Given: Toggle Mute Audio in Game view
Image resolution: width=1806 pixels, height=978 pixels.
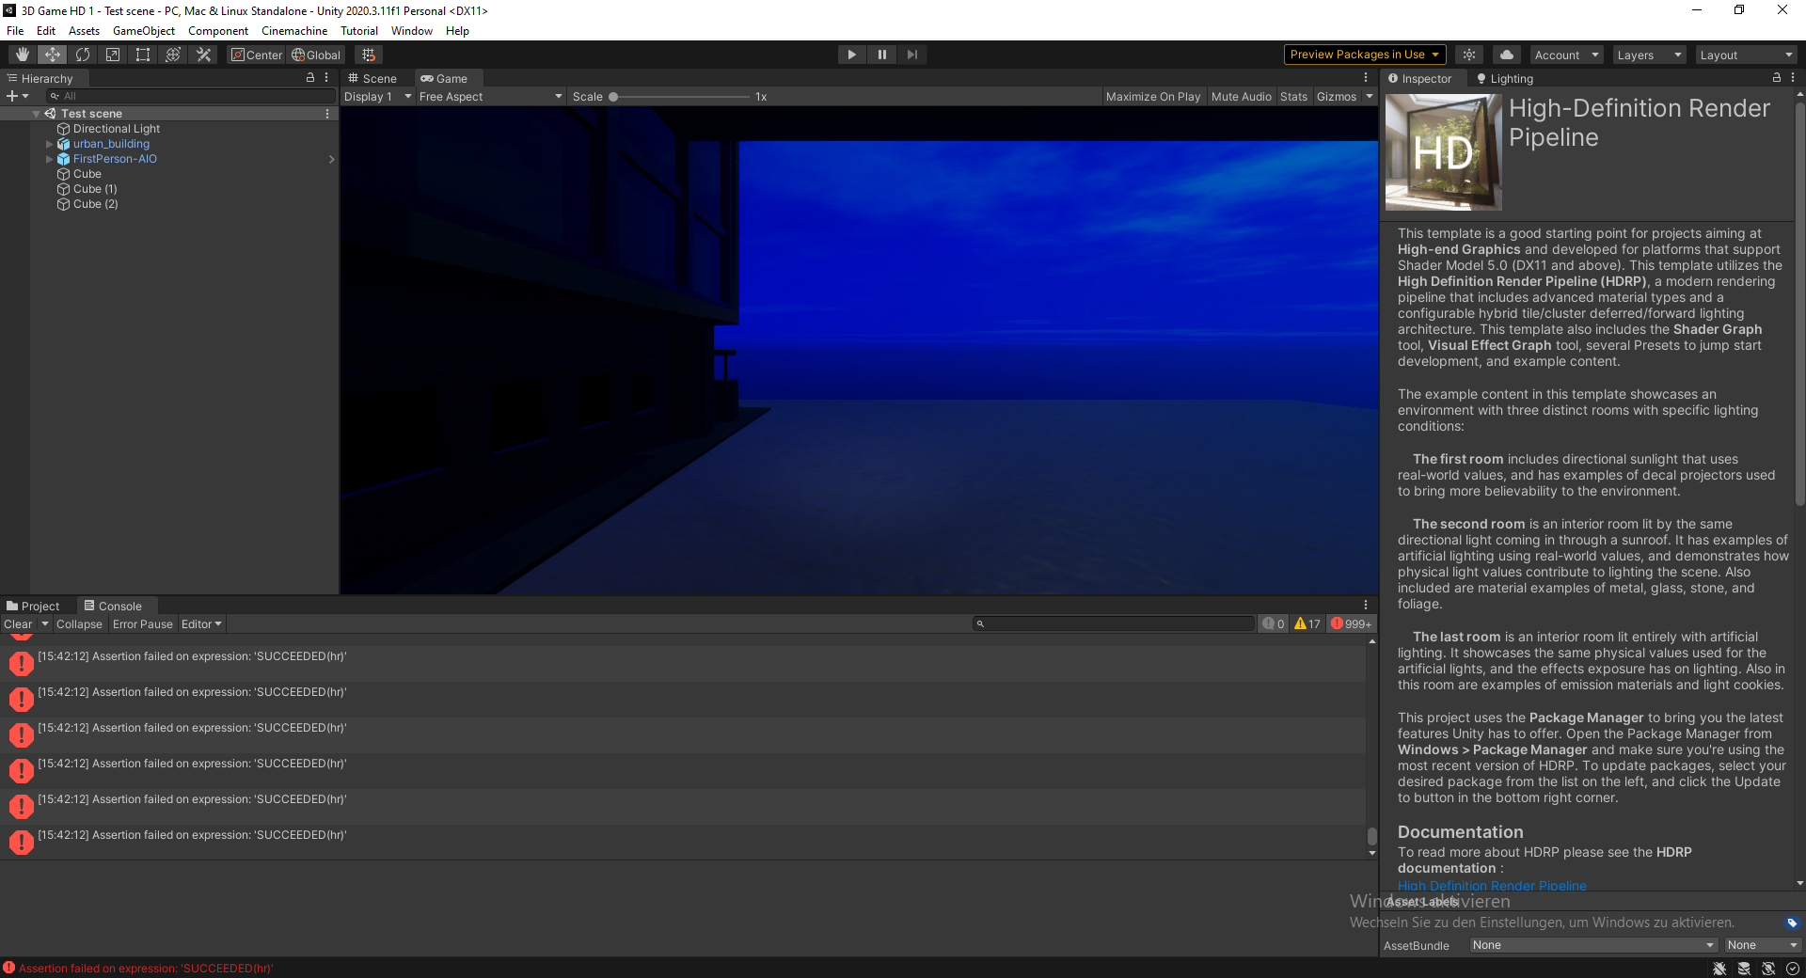Looking at the screenshot, I should (x=1241, y=96).
